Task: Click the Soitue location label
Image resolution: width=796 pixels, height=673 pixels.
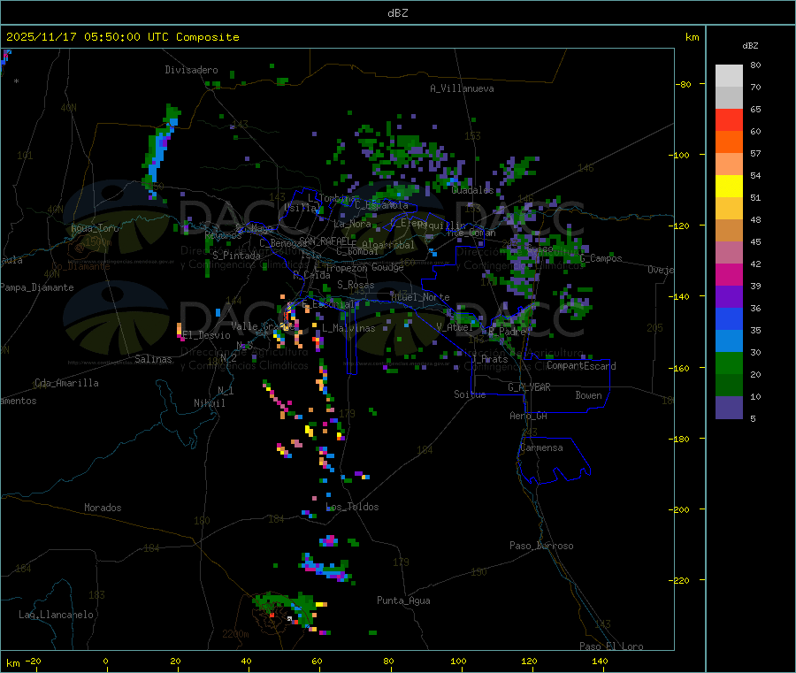Action: (470, 394)
